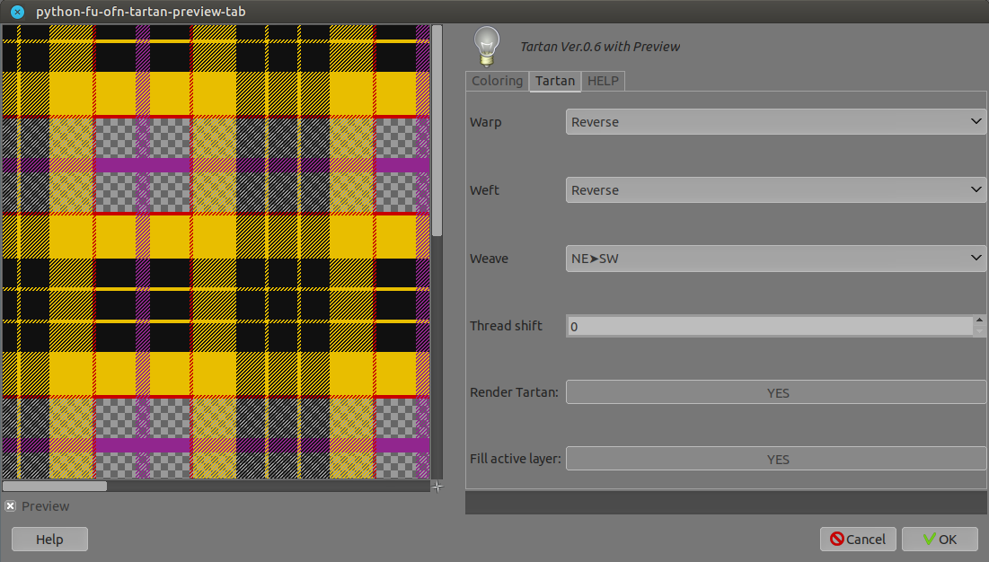Click the 'Thread shift' label
This screenshot has height=562, width=989.
click(x=506, y=326)
